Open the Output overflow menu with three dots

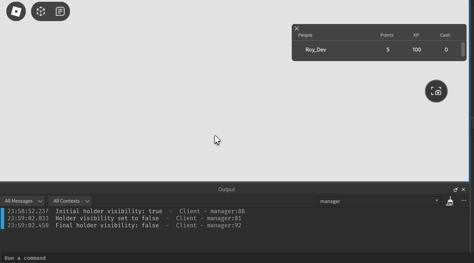click(x=464, y=201)
